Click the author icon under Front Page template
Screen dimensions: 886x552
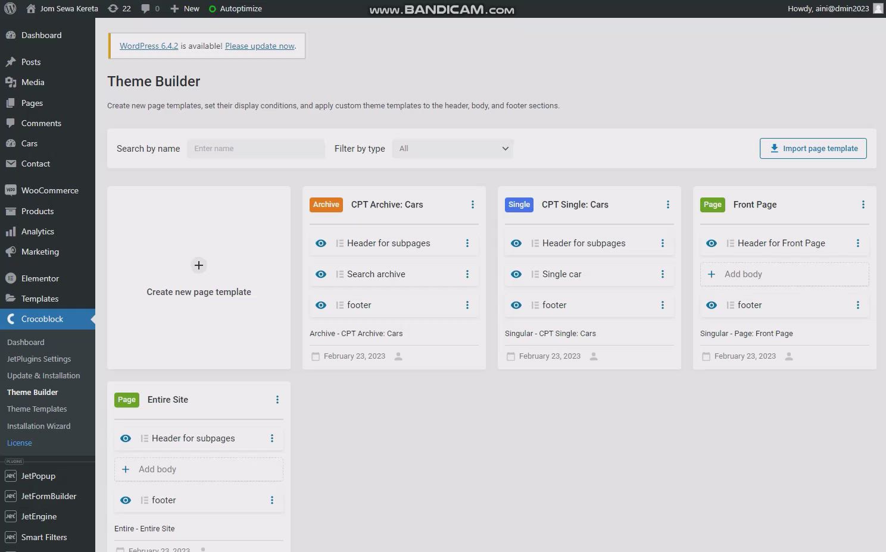click(x=789, y=356)
